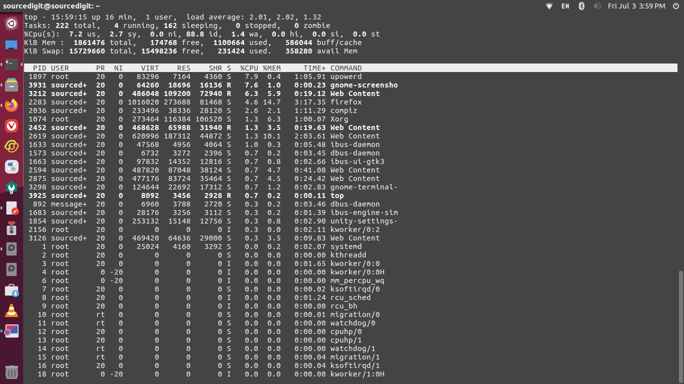Open the Trash icon in the dock

[x=12, y=372]
